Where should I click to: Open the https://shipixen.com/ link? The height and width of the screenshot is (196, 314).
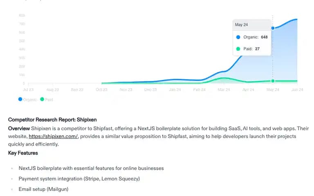pyautogui.click(x=53, y=136)
